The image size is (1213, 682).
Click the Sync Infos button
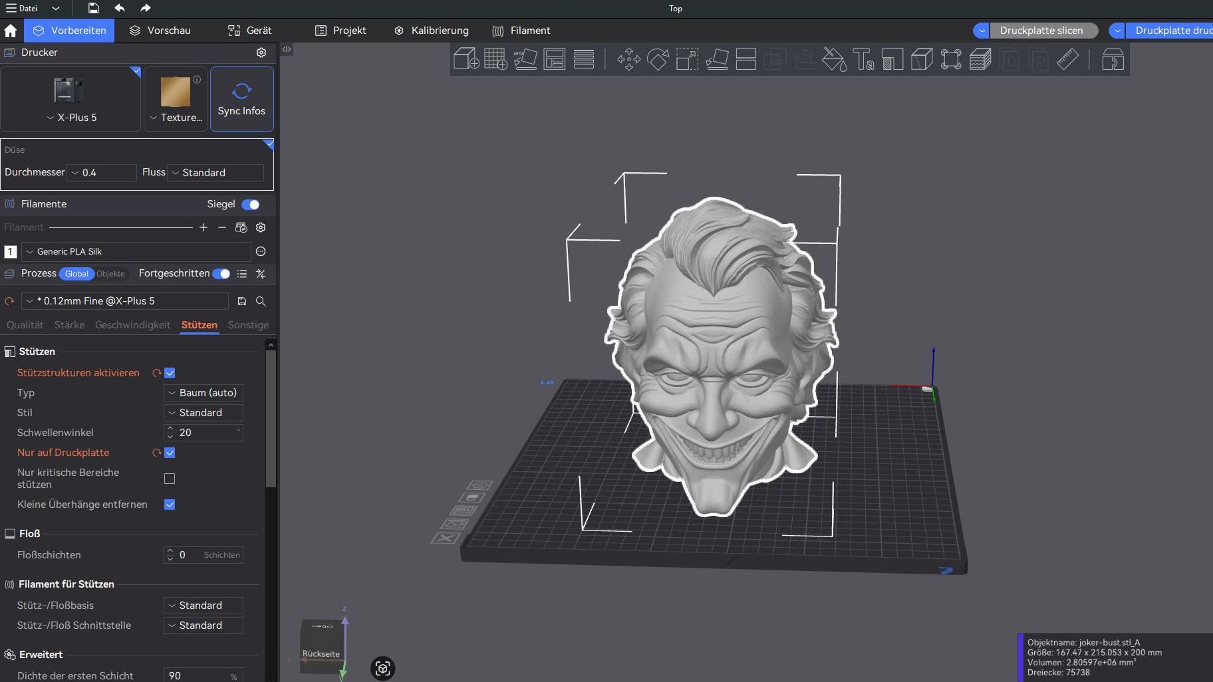(241, 98)
